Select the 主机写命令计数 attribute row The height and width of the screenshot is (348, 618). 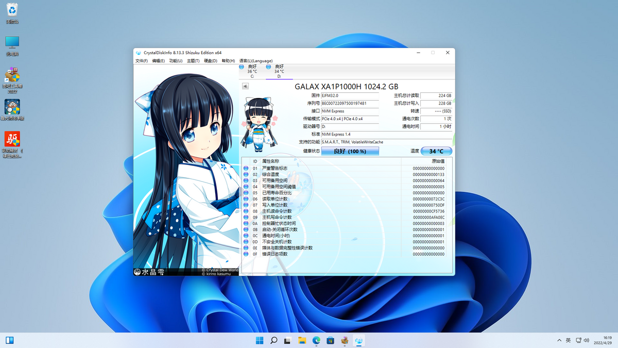[344, 218]
